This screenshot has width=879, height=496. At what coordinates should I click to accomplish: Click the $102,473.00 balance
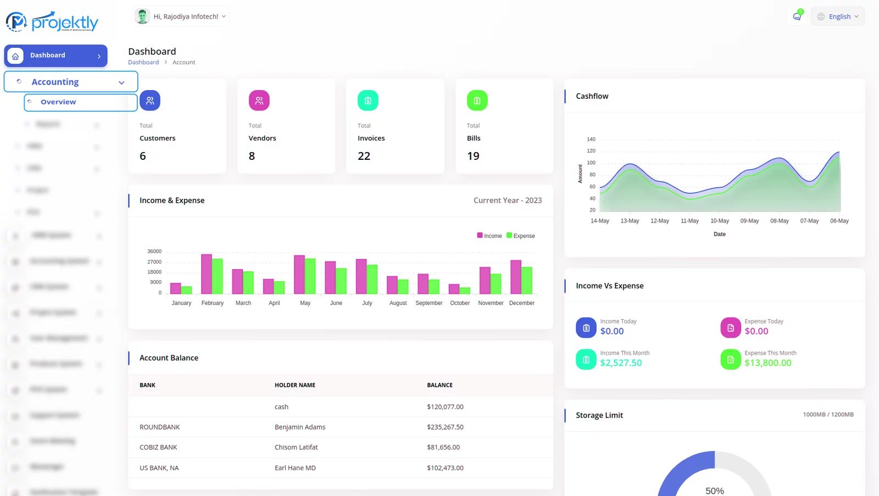point(445,468)
